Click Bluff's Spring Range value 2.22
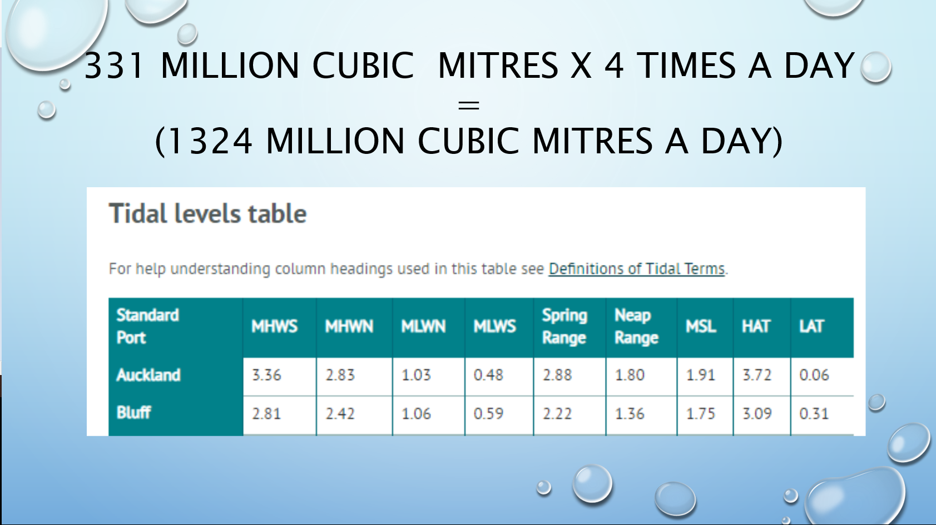The height and width of the screenshot is (525, 936). 557,414
